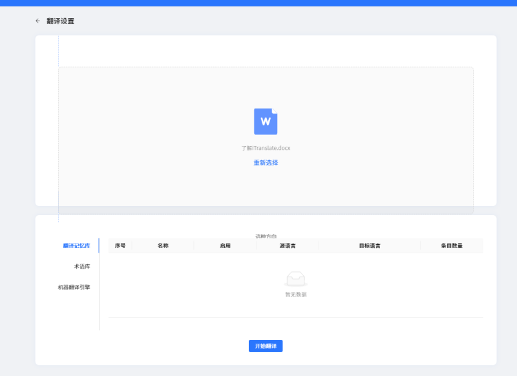
Task: Click the back arrow beside 翻译设置
Action: (x=37, y=21)
